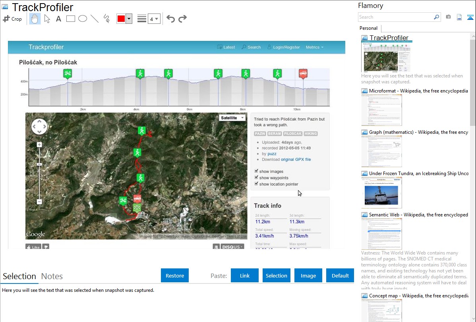
Task: Open the Satellite map type dropdown
Action: (232, 118)
